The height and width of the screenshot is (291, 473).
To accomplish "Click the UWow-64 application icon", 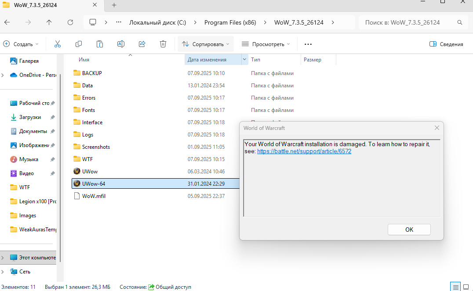I will 77,183.
